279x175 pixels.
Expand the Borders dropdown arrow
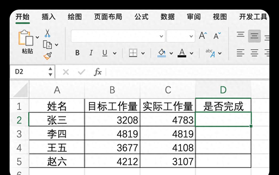coord(143,53)
